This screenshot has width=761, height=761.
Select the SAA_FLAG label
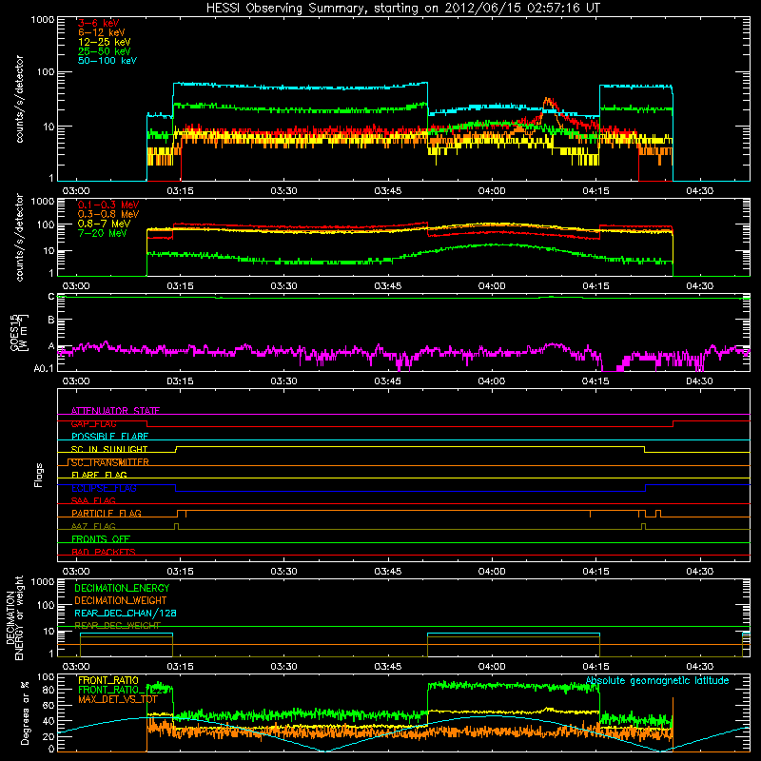pos(93,500)
